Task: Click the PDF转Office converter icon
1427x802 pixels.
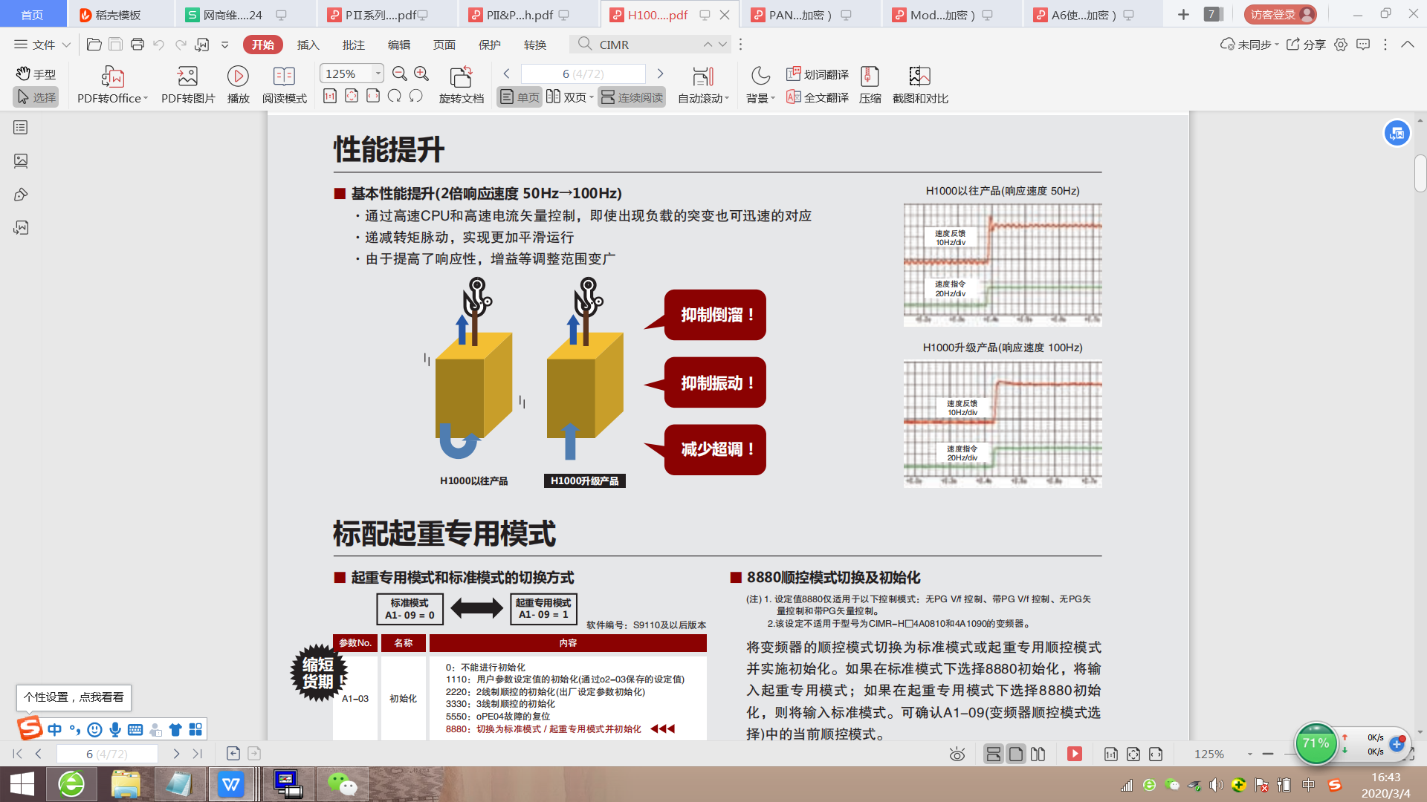Action: tap(112, 76)
